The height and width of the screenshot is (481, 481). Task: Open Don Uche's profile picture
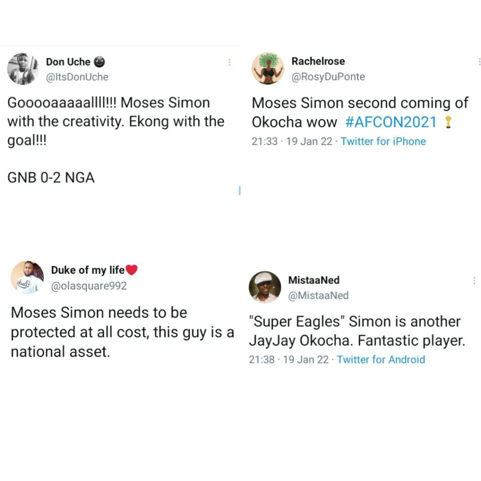pyautogui.click(x=23, y=69)
